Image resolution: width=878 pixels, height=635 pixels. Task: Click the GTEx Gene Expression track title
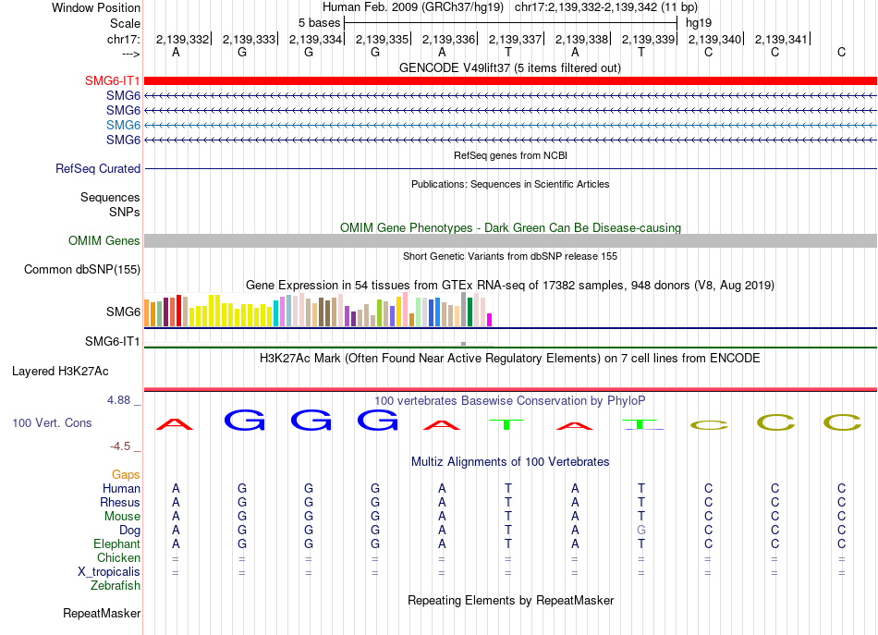click(509, 285)
